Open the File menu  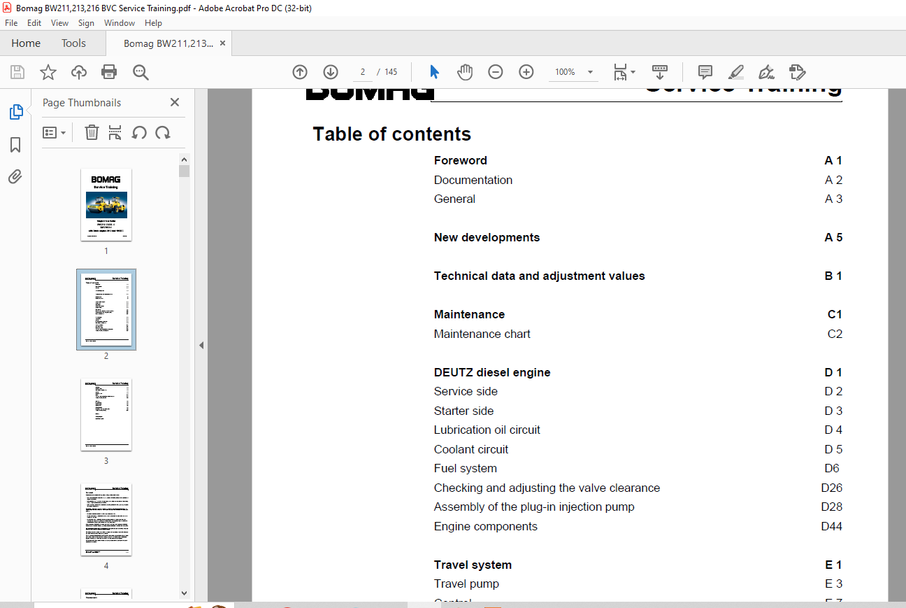point(11,23)
